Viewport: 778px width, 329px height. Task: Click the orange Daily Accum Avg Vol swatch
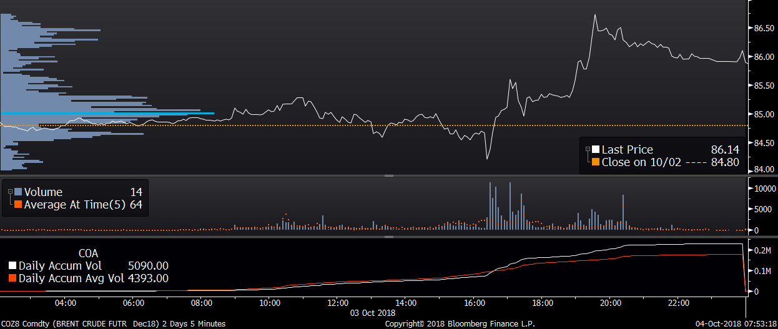coord(12,278)
